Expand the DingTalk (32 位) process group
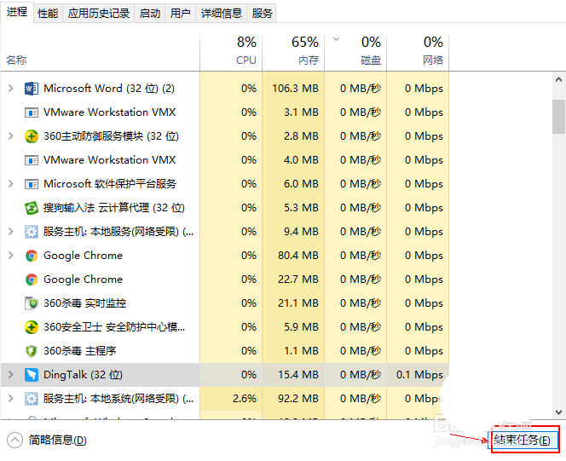This screenshot has width=566, height=461. pos(11,375)
